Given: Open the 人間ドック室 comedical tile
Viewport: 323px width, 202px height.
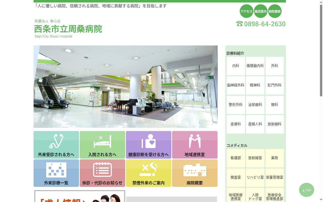Looking at the screenshot, I should 255,195.
